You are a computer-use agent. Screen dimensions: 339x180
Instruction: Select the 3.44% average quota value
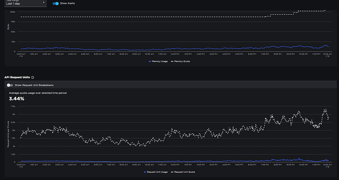[x=17, y=99]
